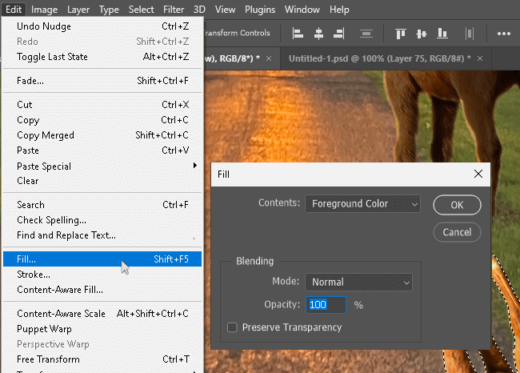This screenshot has height=373, width=520.
Task: Close the Fill dialog with X
Action: (478, 174)
